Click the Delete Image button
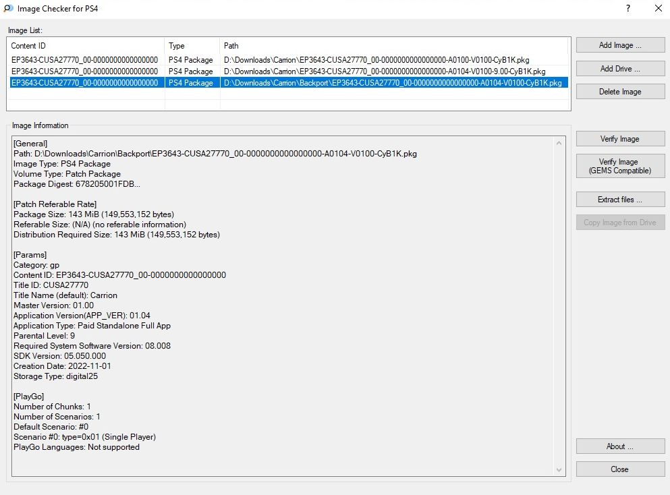The width and height of the screenshot is (670, 495). click(x=620, y=92)
